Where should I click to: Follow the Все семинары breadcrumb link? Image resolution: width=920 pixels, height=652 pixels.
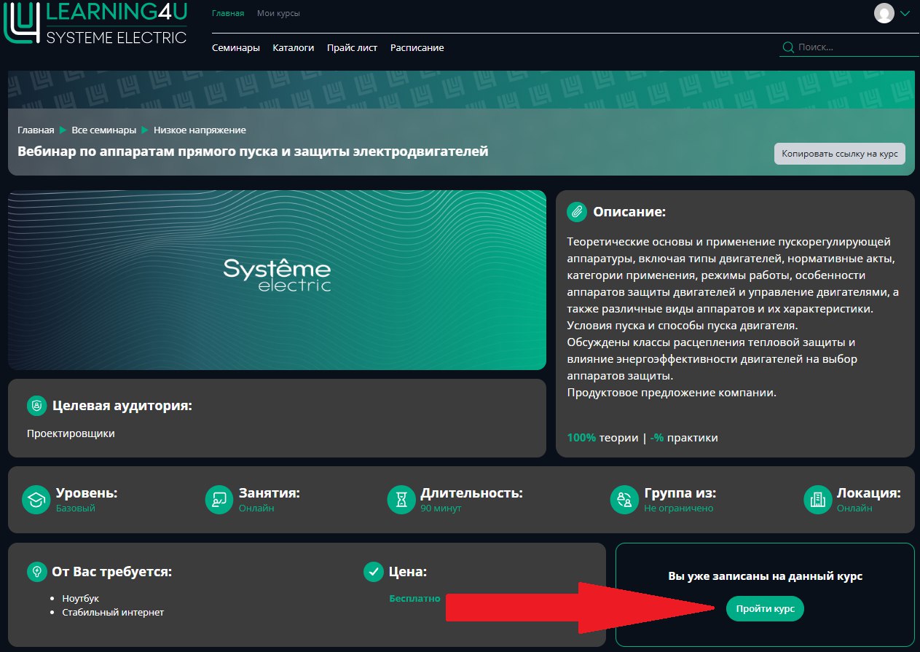(103, 130)
